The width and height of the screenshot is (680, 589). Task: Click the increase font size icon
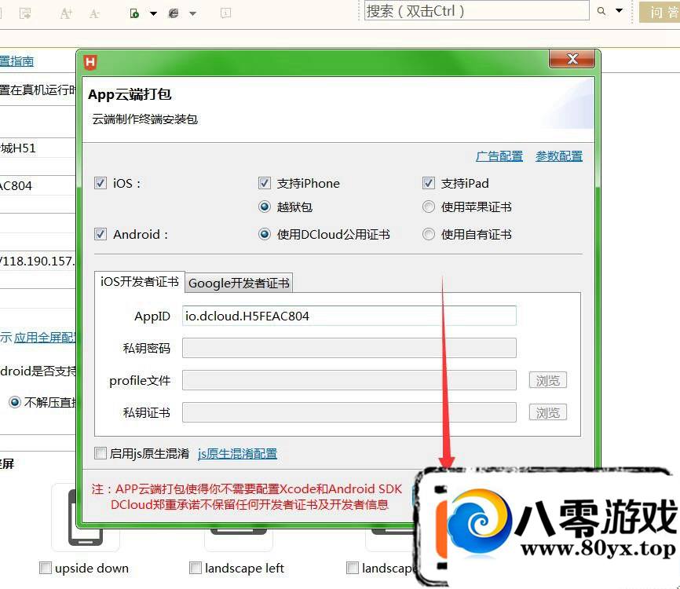(x=66, y=13)
